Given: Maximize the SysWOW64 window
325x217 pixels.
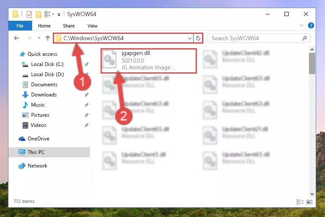Looking at the screenshot, I should [x=287, y=14].
